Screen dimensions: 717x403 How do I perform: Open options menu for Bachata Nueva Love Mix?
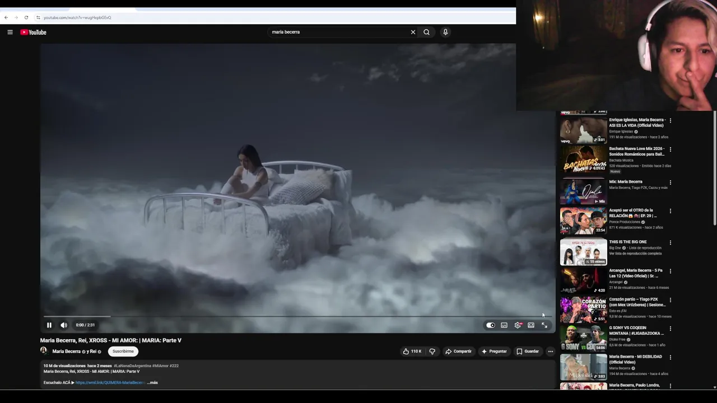tap(671, 149)
